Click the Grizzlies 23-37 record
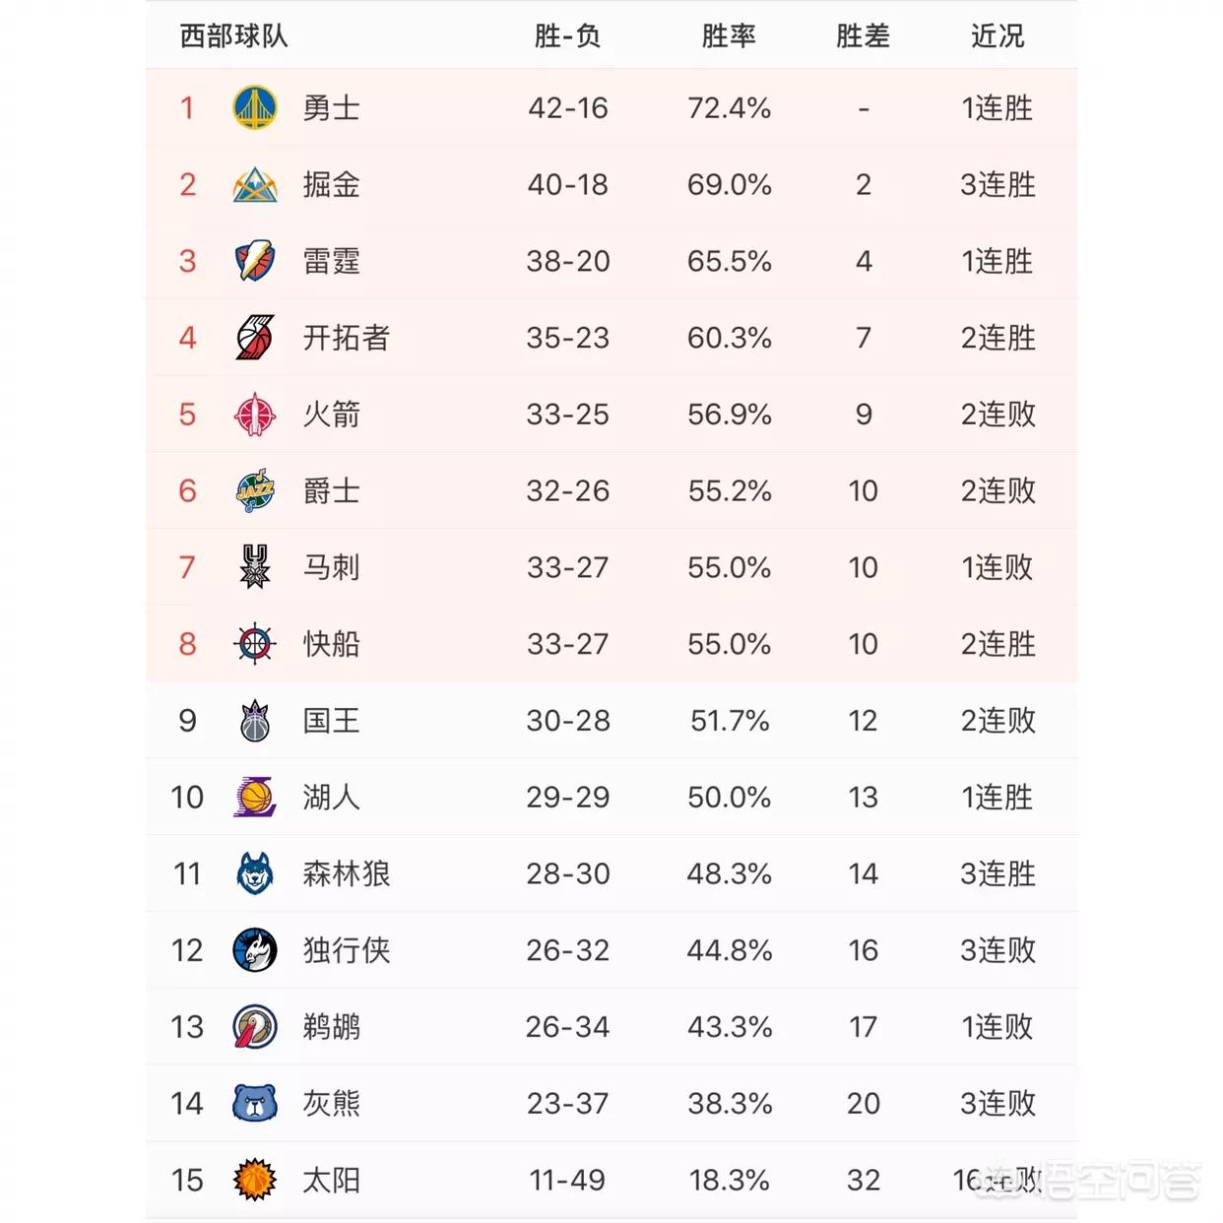1223x1223 pixels. 567,1103
